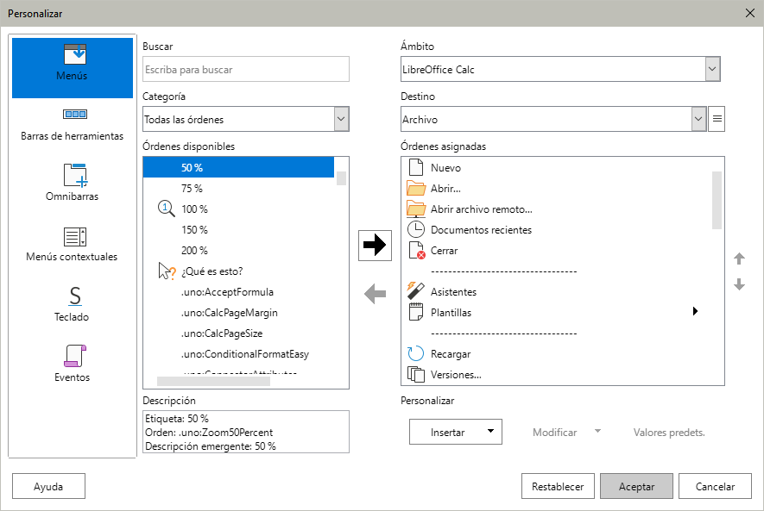
Task: Expand the Categoría dropdown
Action: pos(341,120)
